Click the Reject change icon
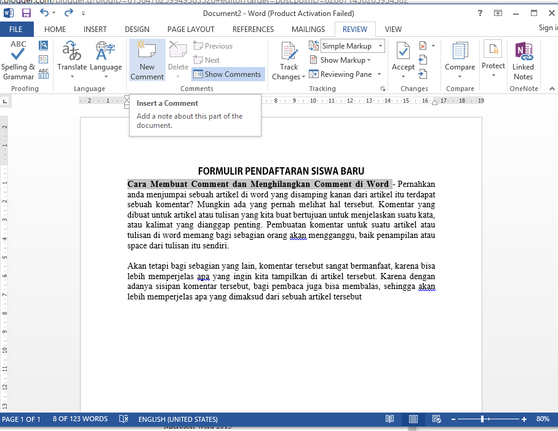Image resolution: width=558 pixels, height=431 pixels. coord(423,46)
